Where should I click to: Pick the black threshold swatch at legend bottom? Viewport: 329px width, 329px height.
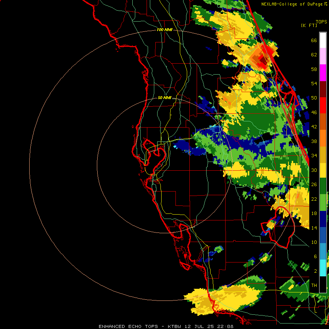click(x=323, y=284)
